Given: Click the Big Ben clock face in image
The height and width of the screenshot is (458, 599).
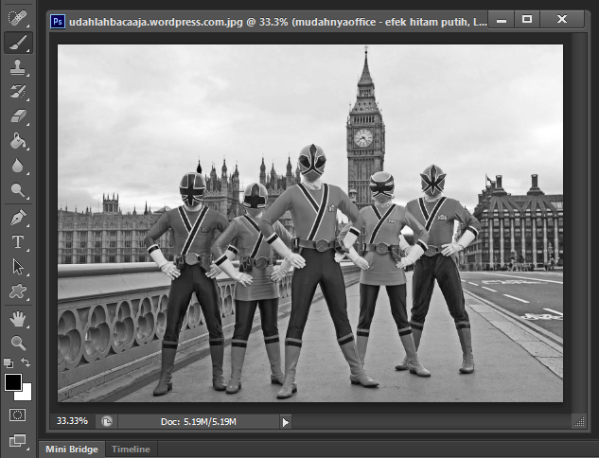Looking at the screenshot, I should click(363, 138).
